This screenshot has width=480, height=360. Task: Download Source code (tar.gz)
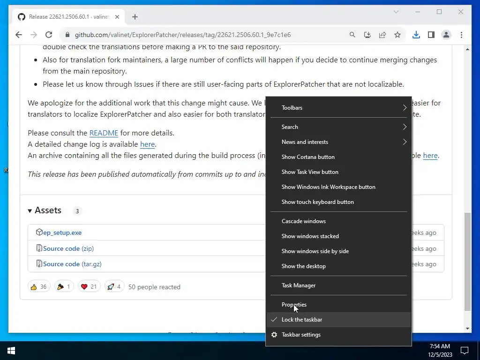click(72, 264)
